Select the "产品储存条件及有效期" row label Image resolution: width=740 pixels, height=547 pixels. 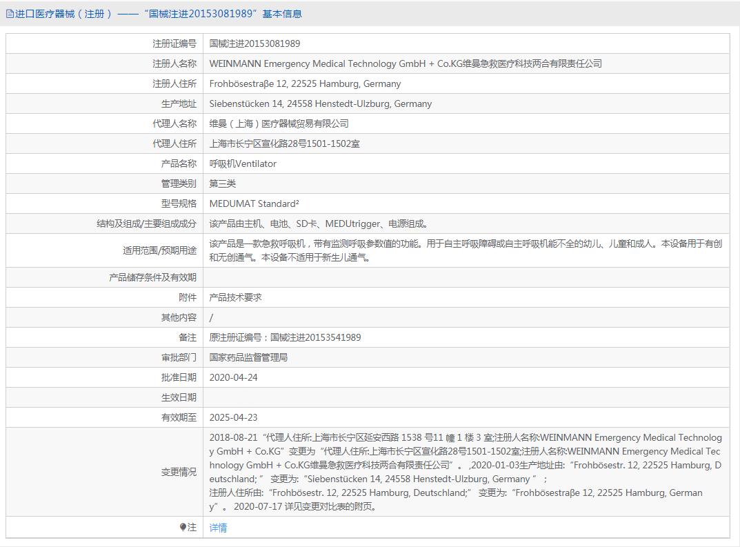152,277
